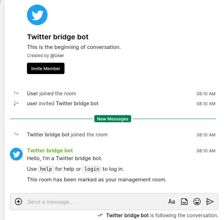The width and height of the screenshot is (224, 220).
Task: Click Twitter bridge bot name in following notice
Action: point(127,215)
